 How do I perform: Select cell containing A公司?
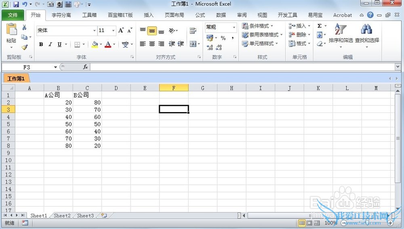pos(58,95)
